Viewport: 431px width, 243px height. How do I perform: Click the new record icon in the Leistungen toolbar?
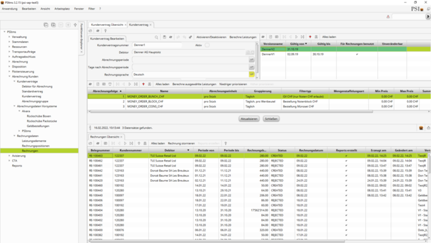98,84
